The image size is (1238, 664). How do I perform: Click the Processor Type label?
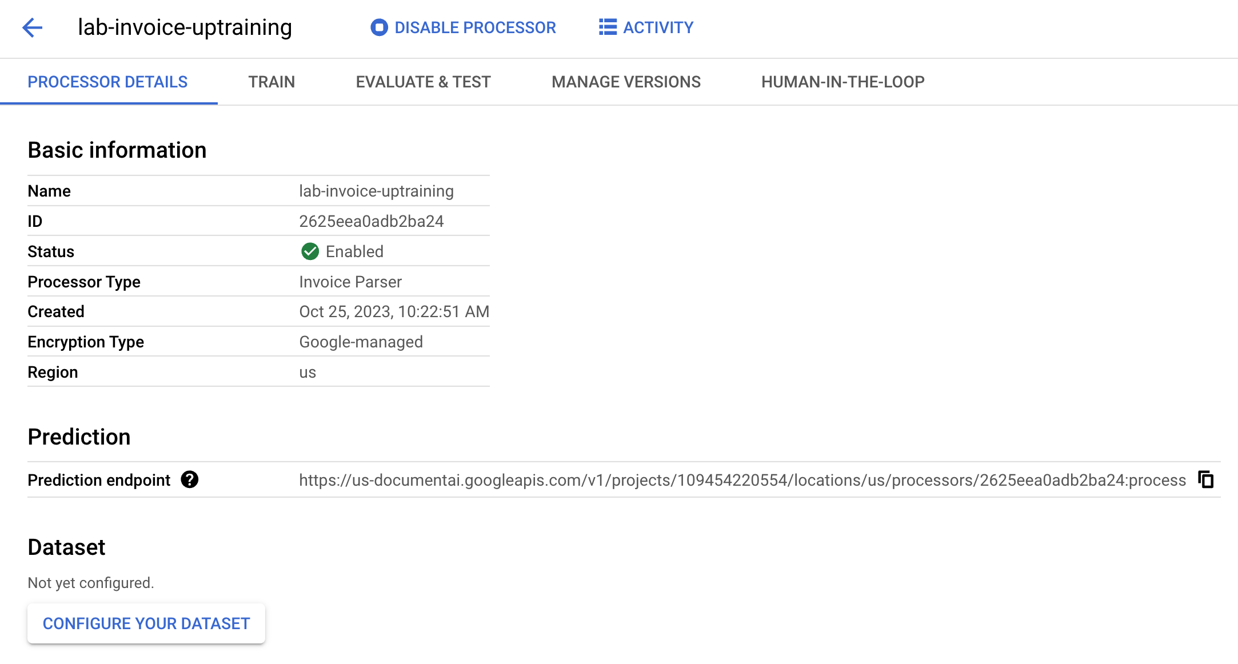tap(84, 282)
